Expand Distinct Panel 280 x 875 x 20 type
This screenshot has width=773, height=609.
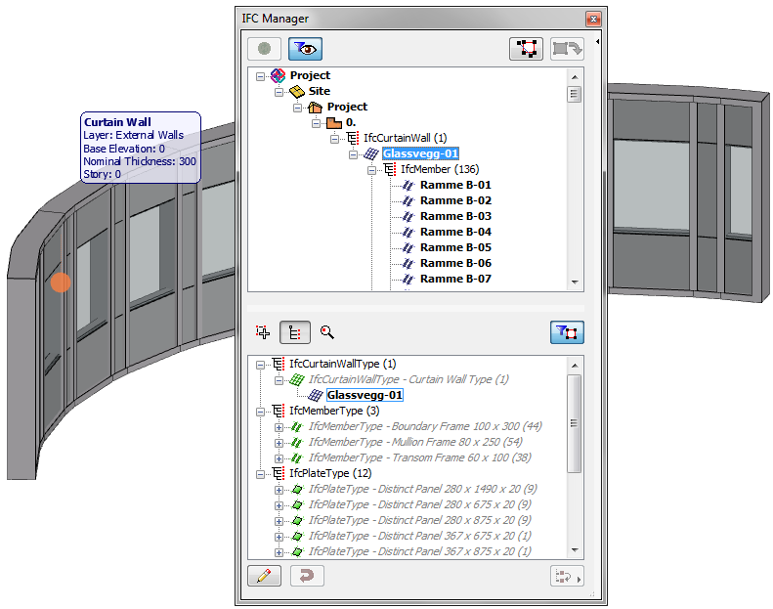(x=279, y=521)
